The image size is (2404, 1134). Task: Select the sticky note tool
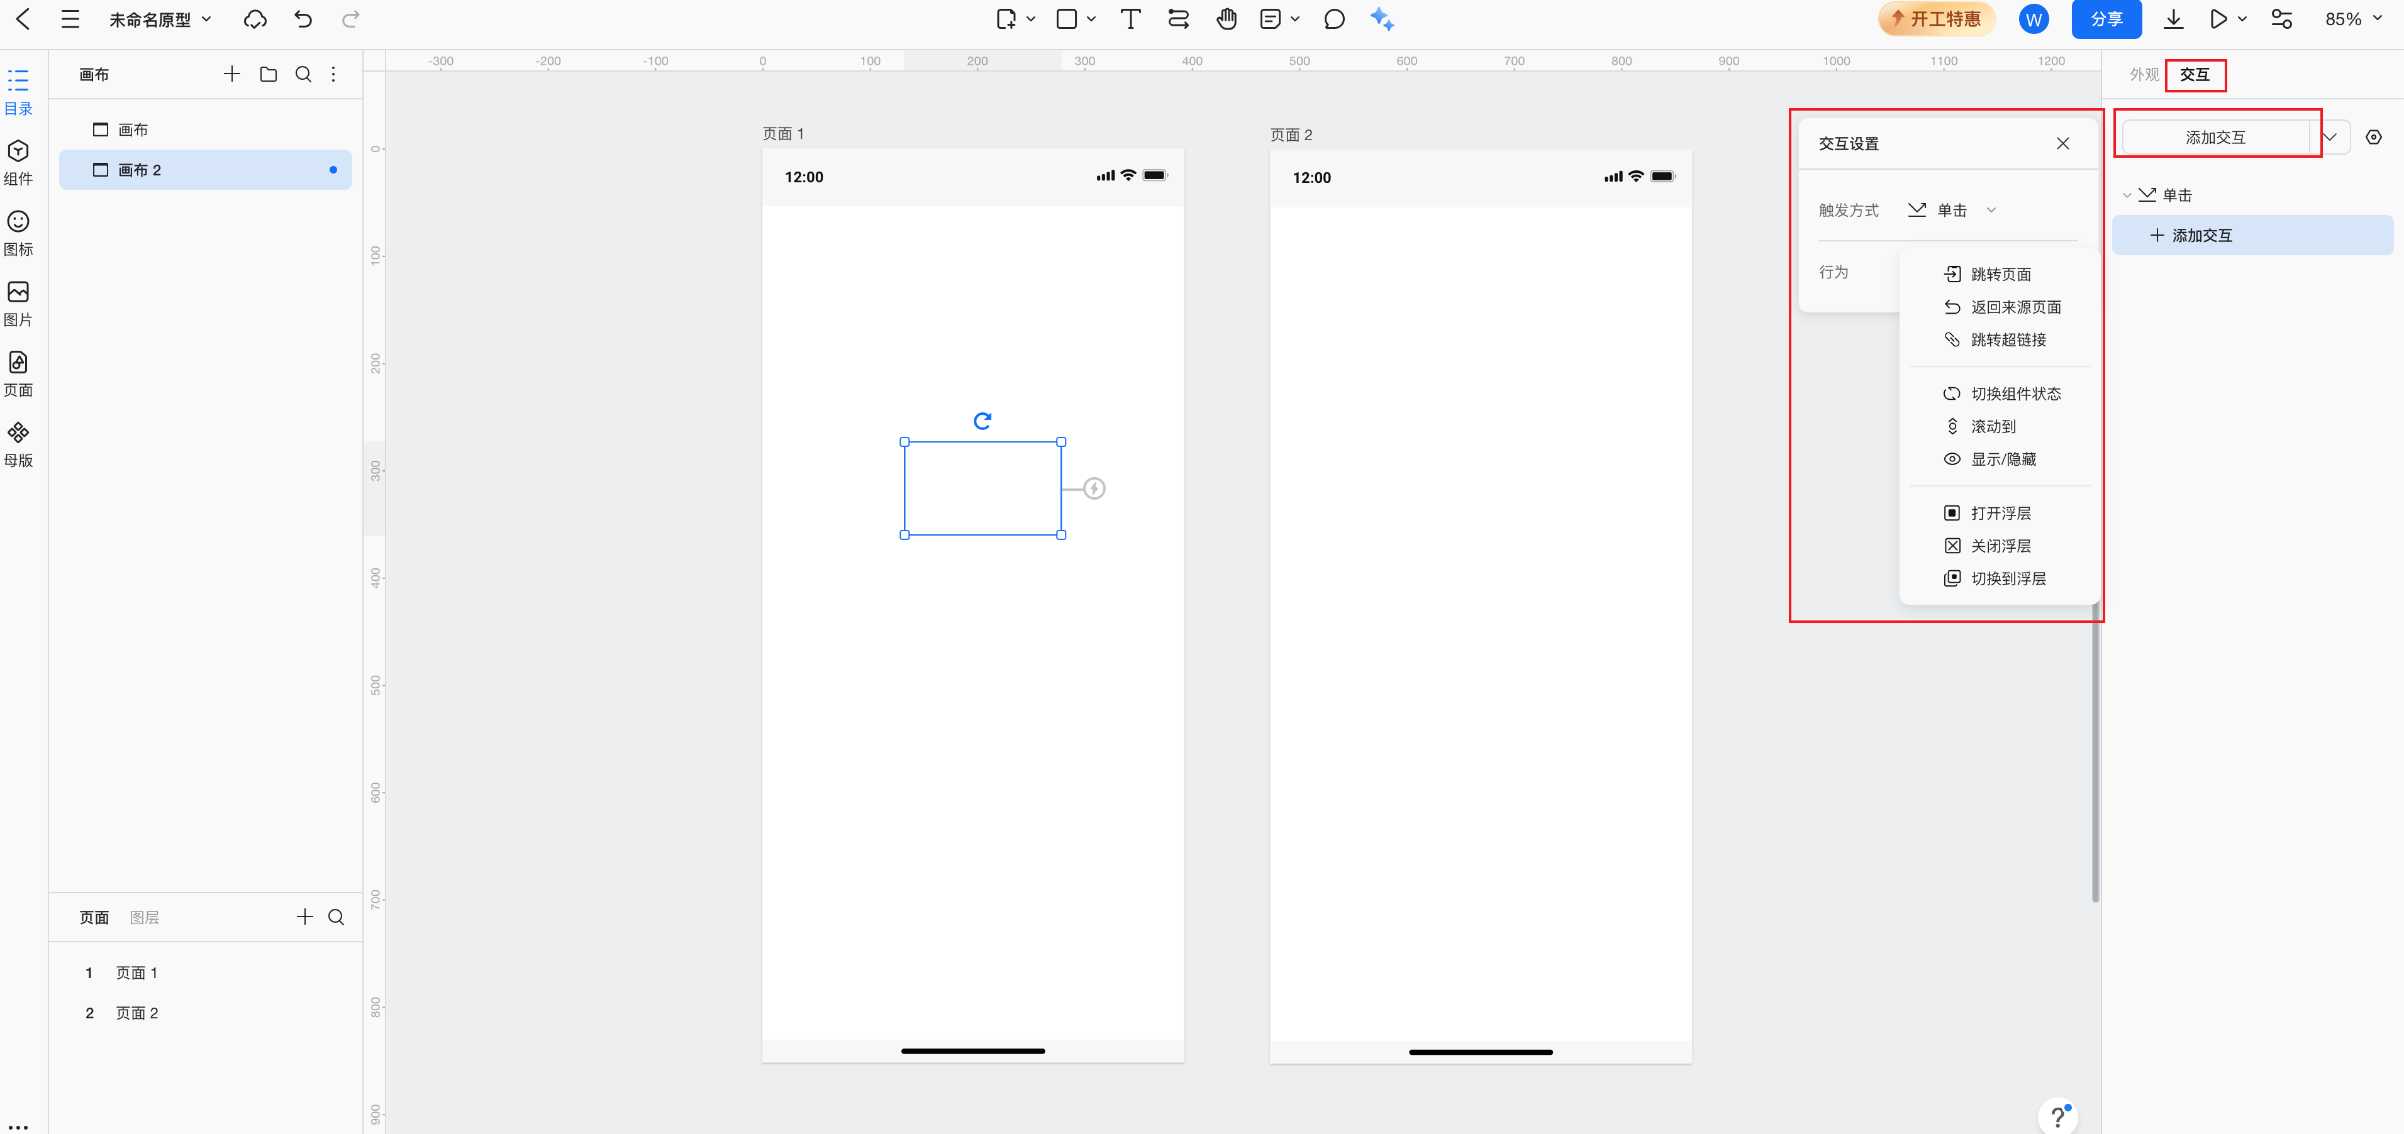click(x=1270, y=19)
